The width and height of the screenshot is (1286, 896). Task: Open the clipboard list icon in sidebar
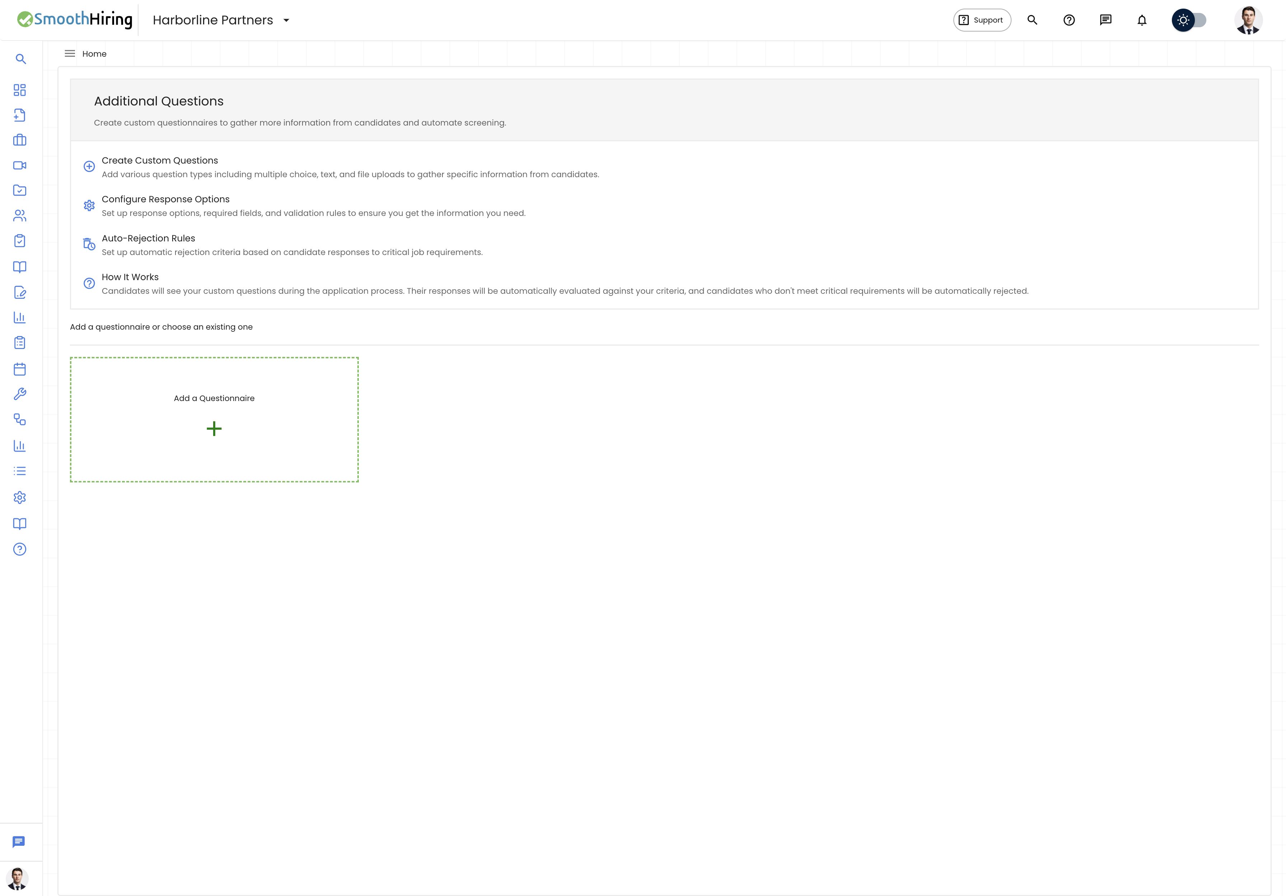(x=20, y=343)
